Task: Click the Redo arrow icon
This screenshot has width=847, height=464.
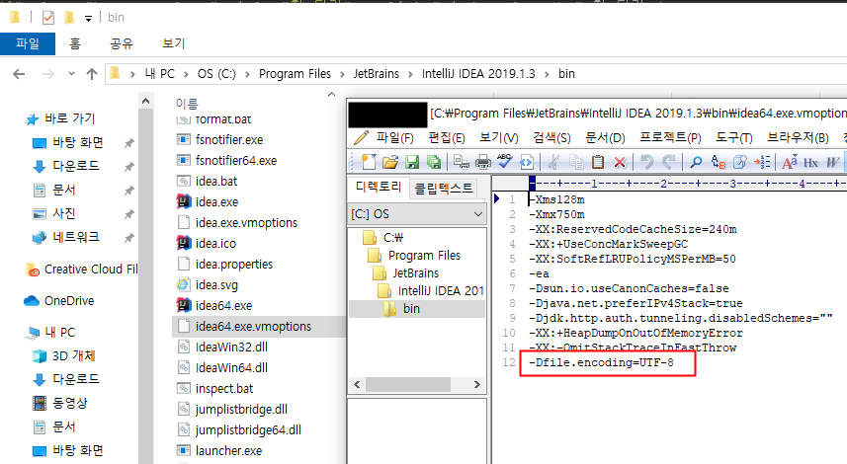Action: (669, 162)
